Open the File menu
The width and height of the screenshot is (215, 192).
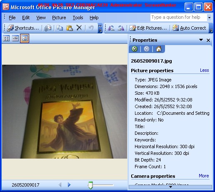click(x=12, y=18)
